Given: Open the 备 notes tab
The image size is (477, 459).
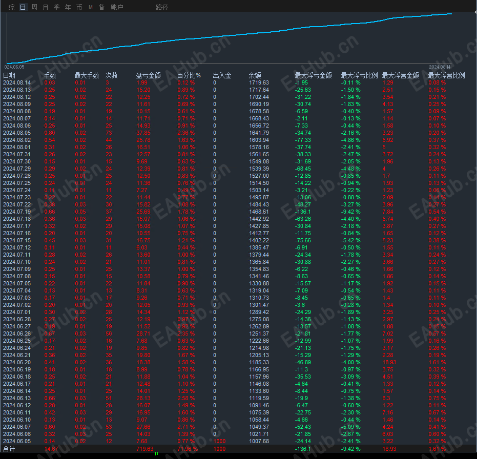Looking at the screenshot, I should [x=101, y=7].
